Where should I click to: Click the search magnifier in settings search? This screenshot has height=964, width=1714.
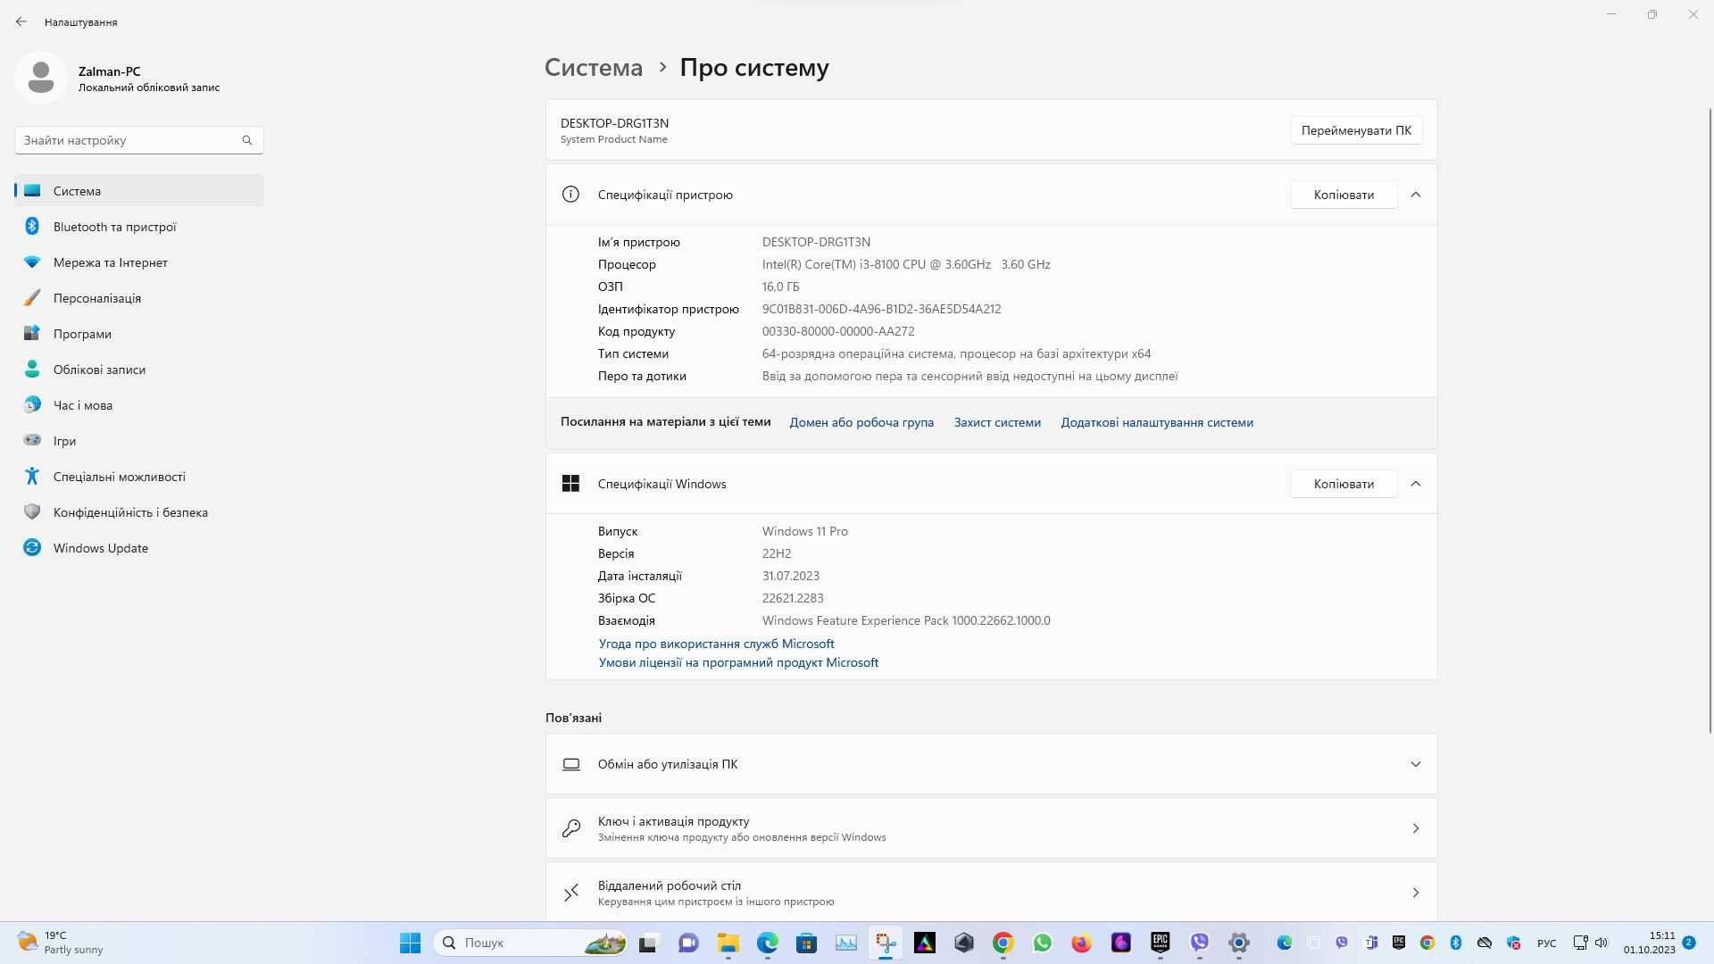pyautogui.click(x=247, y=140)
